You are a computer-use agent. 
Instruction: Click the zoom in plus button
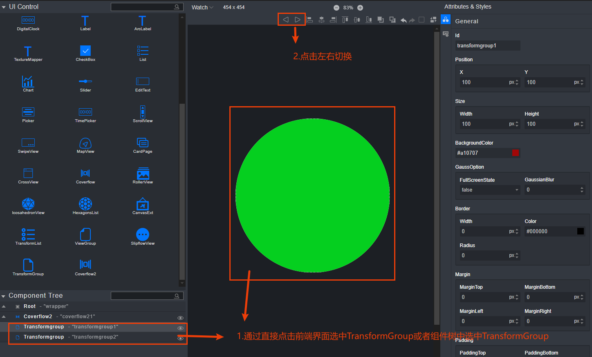click(x=360, y=8)
